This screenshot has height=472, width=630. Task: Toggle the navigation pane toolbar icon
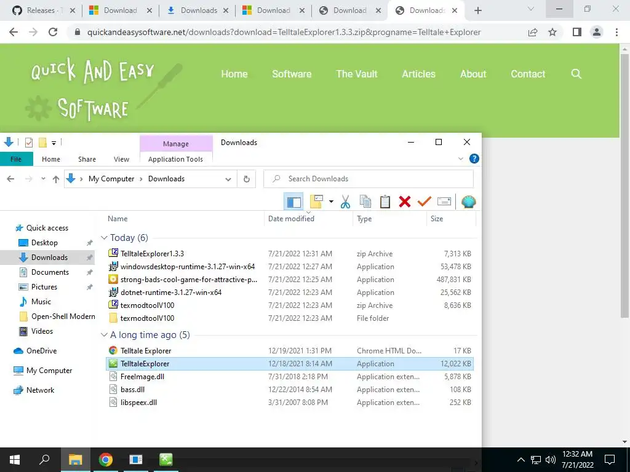pyautogui.click(x=293, y=202)
